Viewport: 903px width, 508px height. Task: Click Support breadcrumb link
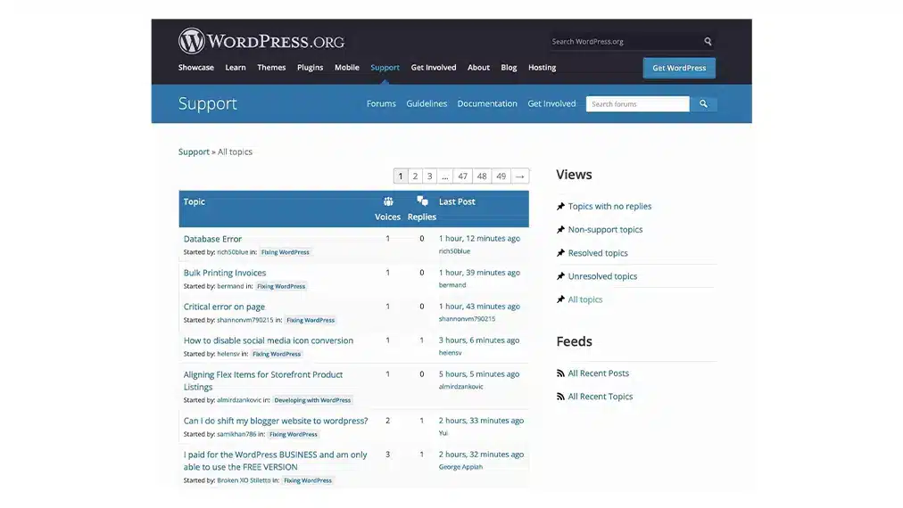tap(194, 152)
